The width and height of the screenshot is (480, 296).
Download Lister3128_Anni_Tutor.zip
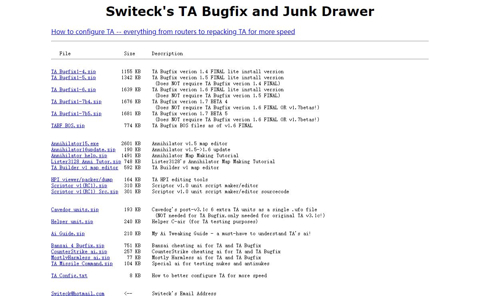click(86, 162)
